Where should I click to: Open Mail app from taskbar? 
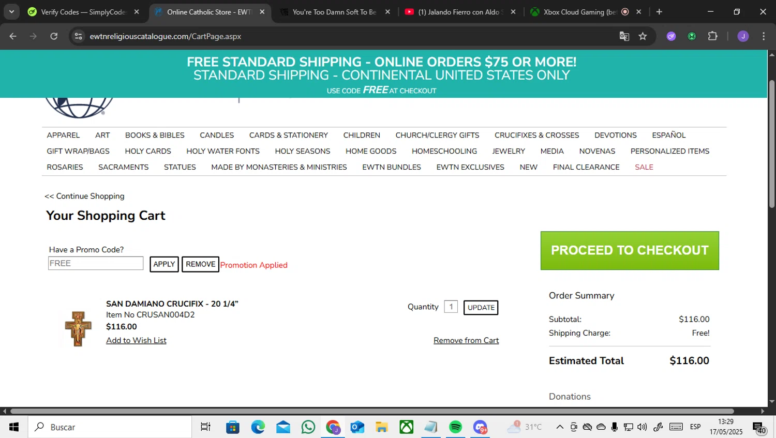pos(283,427)
